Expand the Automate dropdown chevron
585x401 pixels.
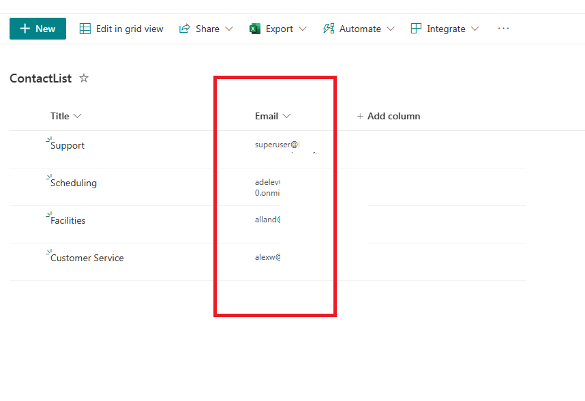pos(391,29)
